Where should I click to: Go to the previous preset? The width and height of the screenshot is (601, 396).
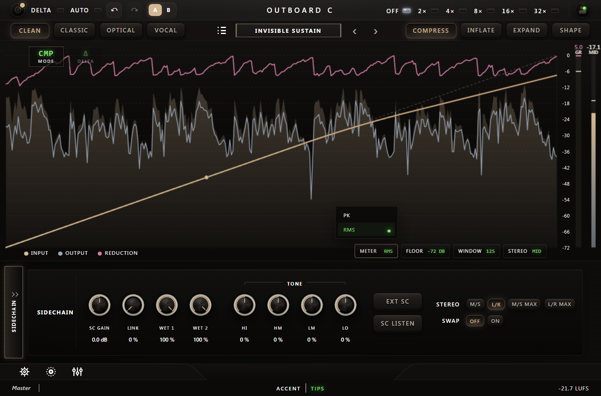point(355,31)
